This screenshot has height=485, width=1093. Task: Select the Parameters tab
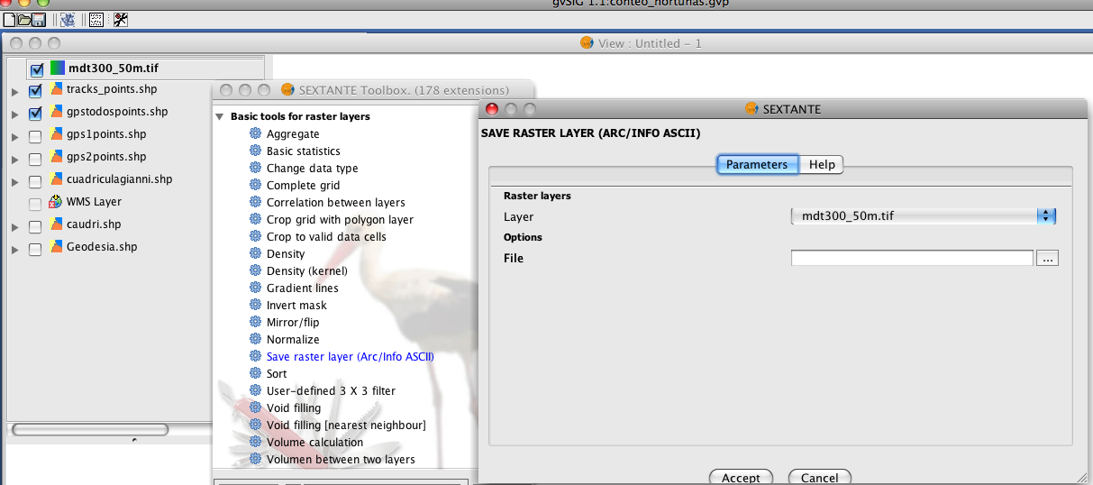pos(756,164)
